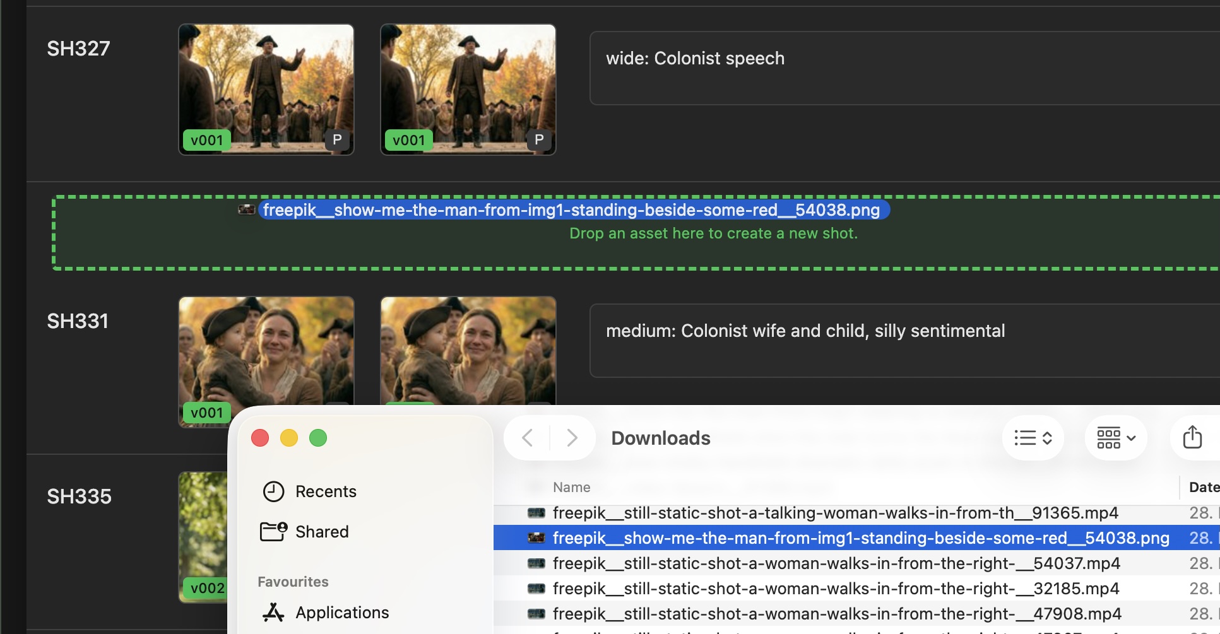Click v001 version badge on SH331 thumbnail
1220x634 pixels.
207,413
